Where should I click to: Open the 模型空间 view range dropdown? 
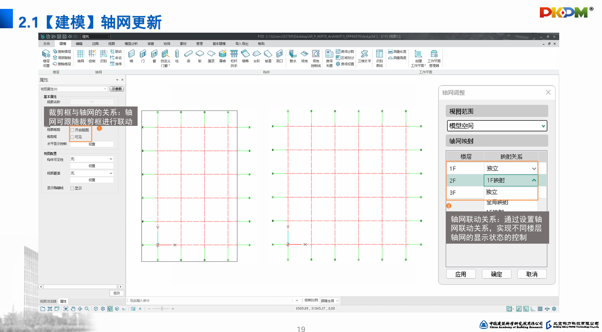[497, 126]
